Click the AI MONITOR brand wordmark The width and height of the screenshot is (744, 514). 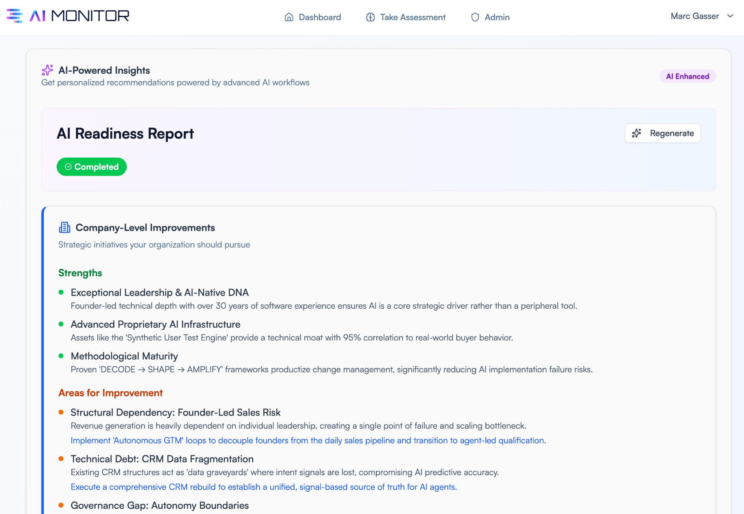coord(79,16)
